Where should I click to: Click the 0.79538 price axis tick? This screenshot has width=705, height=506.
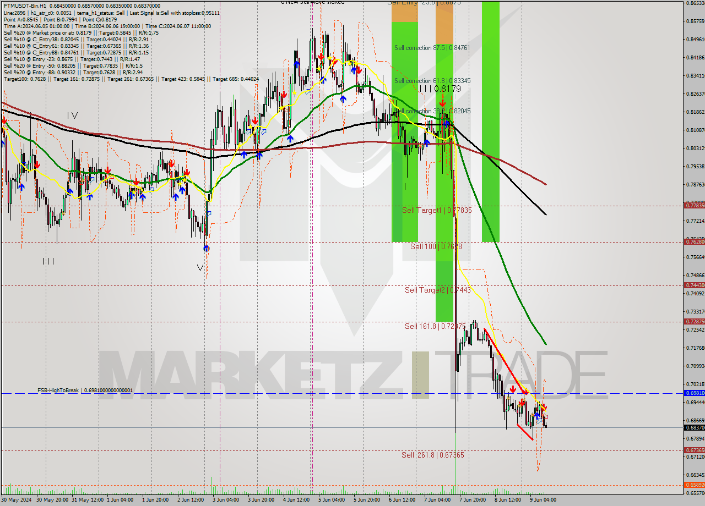pyautogui.click(x=695, y=166)
